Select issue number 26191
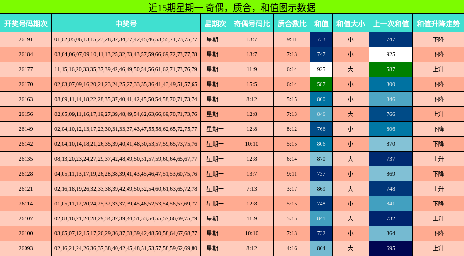The height and width of the screenshot is (256, 464). click(26, 39)
